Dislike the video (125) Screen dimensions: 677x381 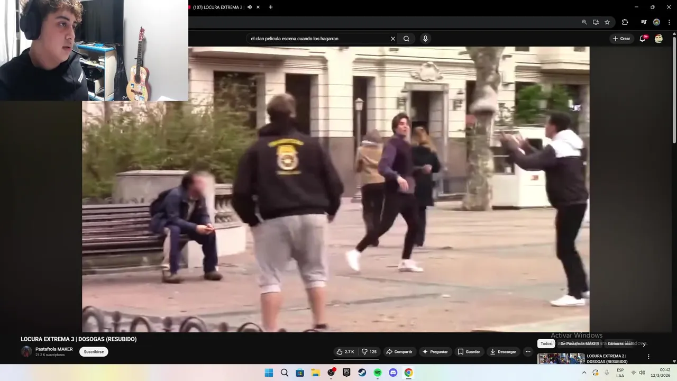pos(369,352)
